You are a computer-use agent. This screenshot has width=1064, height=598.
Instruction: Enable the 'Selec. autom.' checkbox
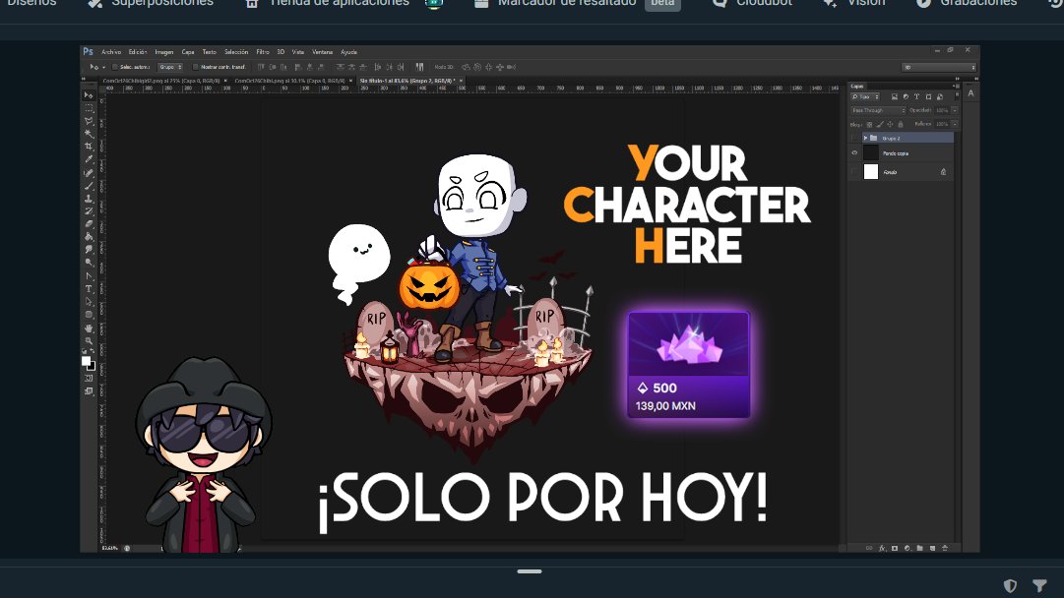click(115, 67)
